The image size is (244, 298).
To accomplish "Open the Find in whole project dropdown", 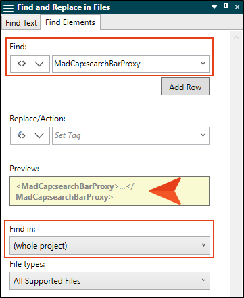I will 109,245.
